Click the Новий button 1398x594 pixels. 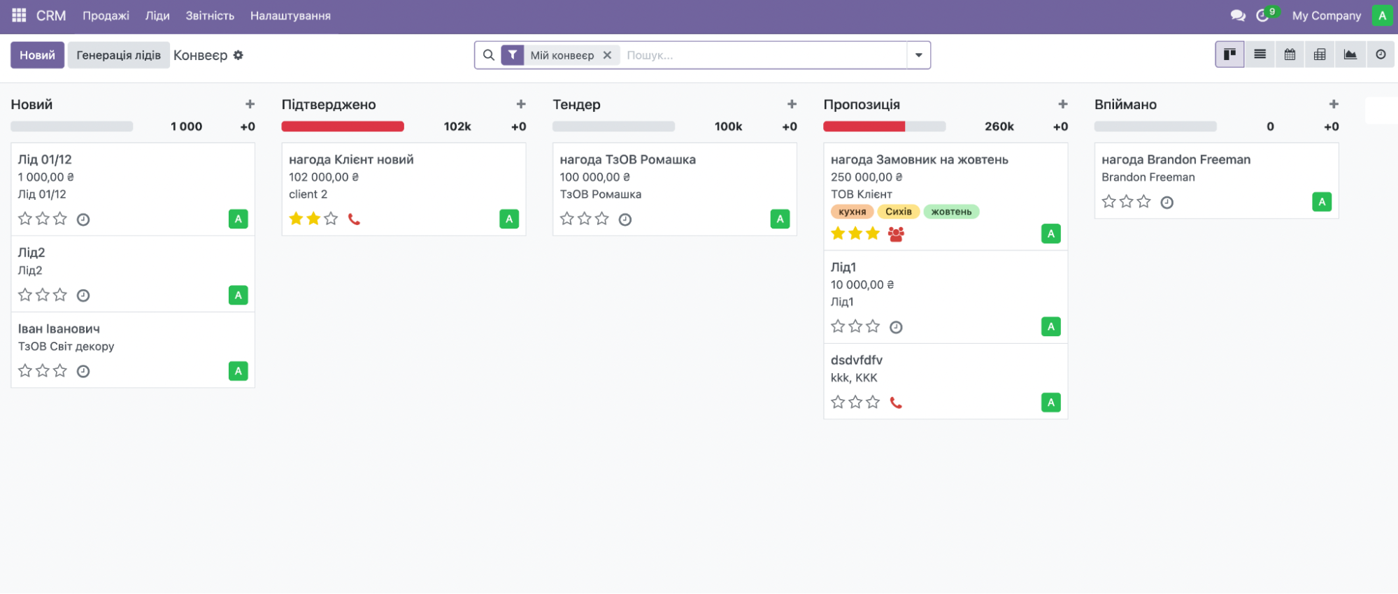click(37, 55)
